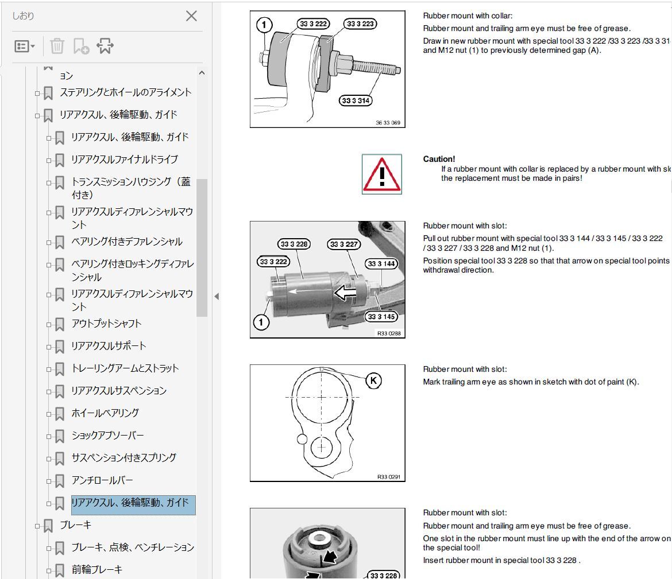The height and width of the screenshot is (579, 672).
Task: Open bookmark リアアクスルファイナルドライブ
Action: click(125, 160)
